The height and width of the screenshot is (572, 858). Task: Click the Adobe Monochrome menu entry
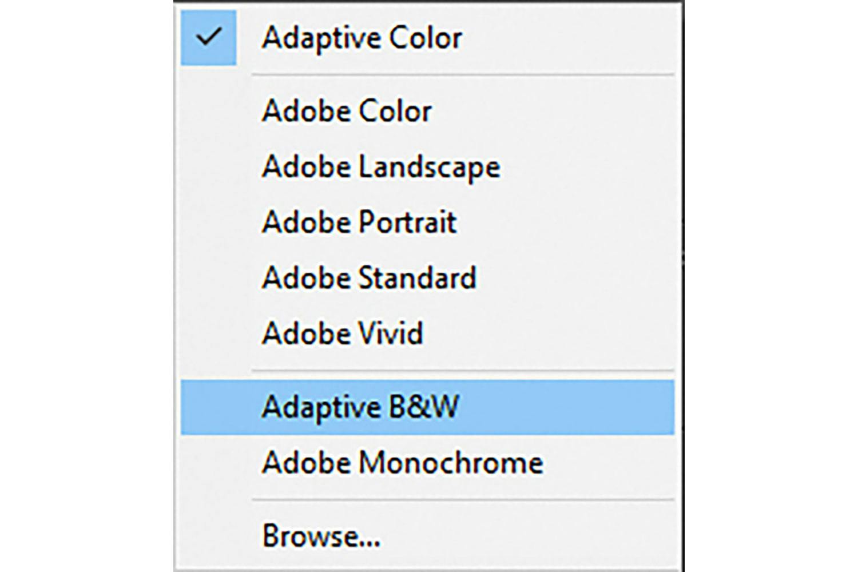tap(402, 462)
